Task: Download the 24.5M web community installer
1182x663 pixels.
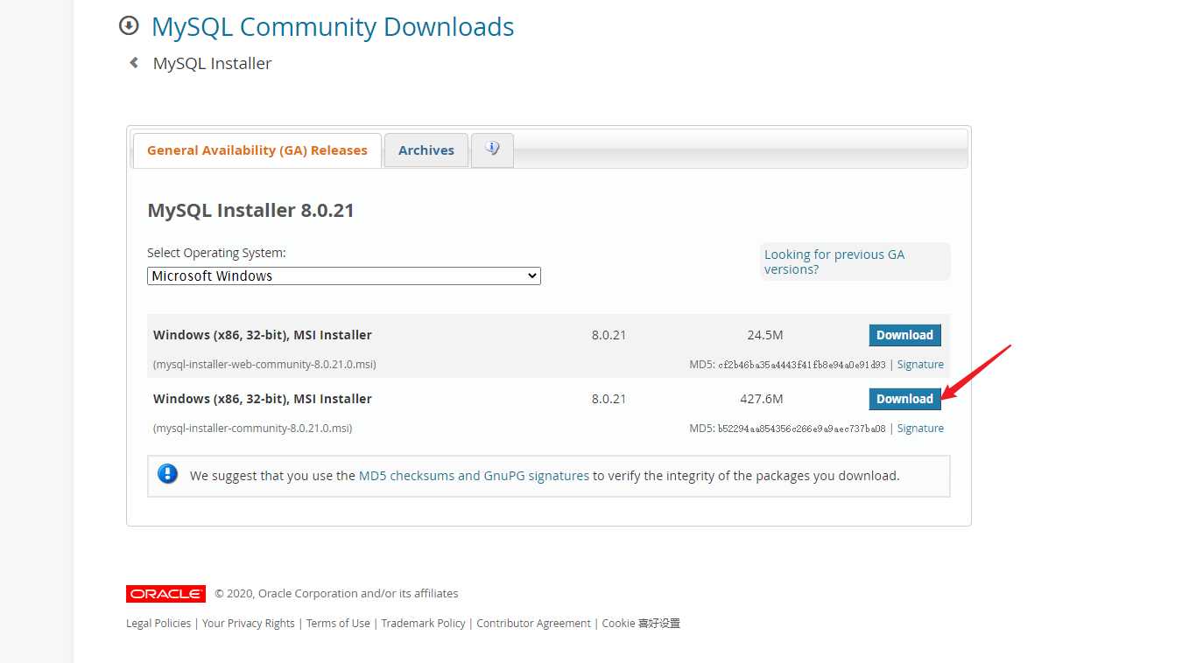Action: pos(904,335)
